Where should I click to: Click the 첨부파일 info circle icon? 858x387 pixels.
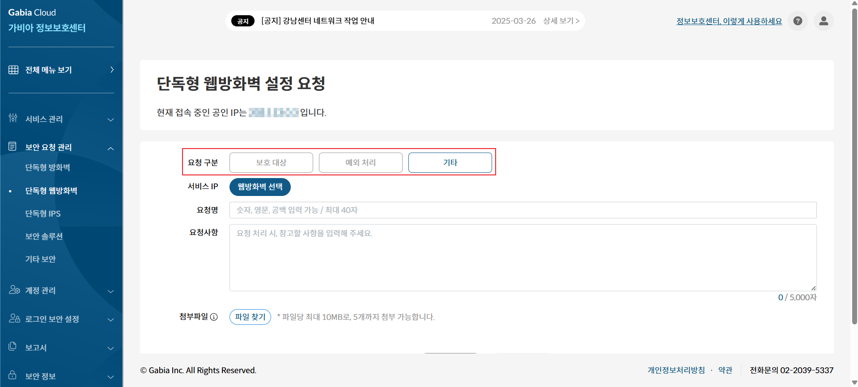pyautogui.click(x=214, y=317)
